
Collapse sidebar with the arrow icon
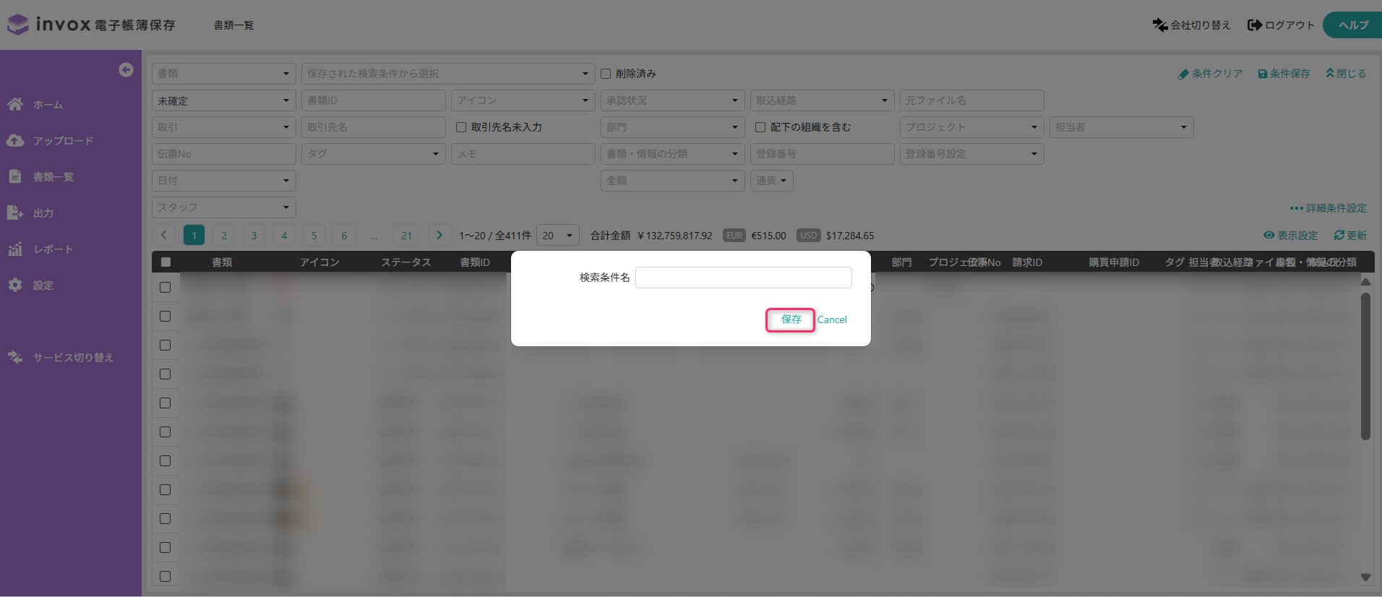126,69
